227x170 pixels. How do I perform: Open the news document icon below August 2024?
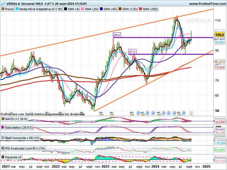pos(184,113)
